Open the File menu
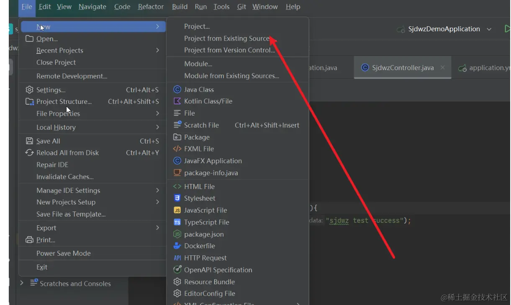This screenshot has width=511, height=305. 27,7
